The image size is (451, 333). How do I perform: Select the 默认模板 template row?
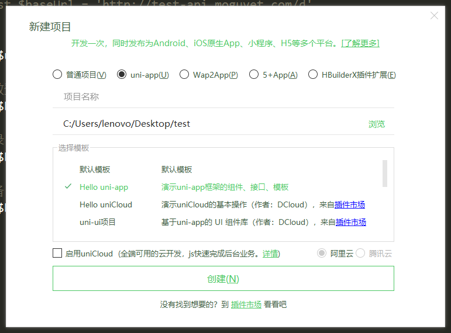tap(95, 170)
